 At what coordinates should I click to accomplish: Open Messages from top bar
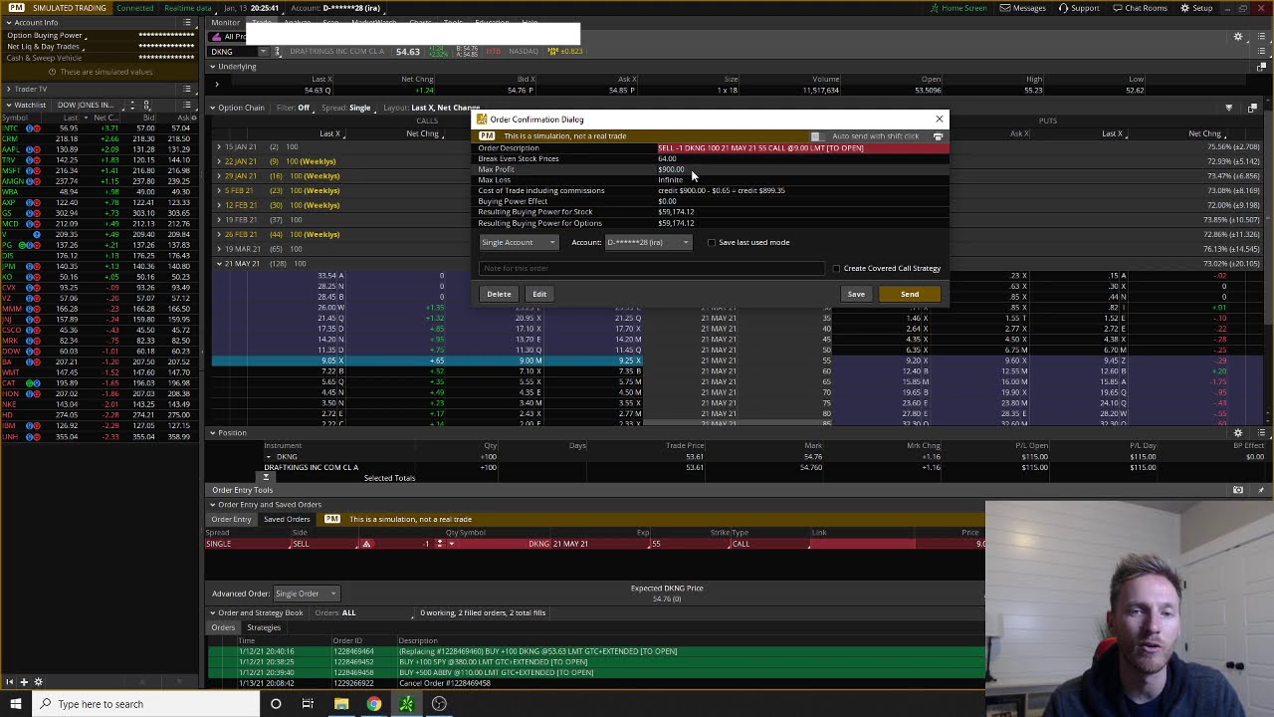[x=1022, y=8]
